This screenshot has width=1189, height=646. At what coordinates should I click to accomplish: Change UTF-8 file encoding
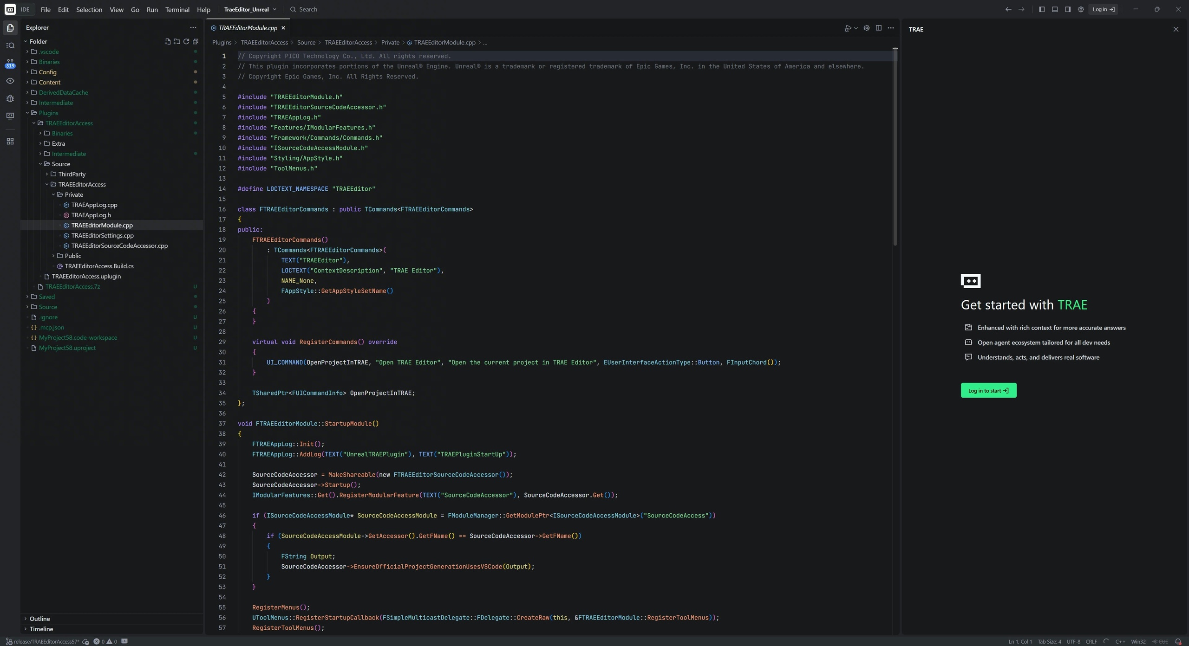pyautogui.click(x=1073, y=641)
